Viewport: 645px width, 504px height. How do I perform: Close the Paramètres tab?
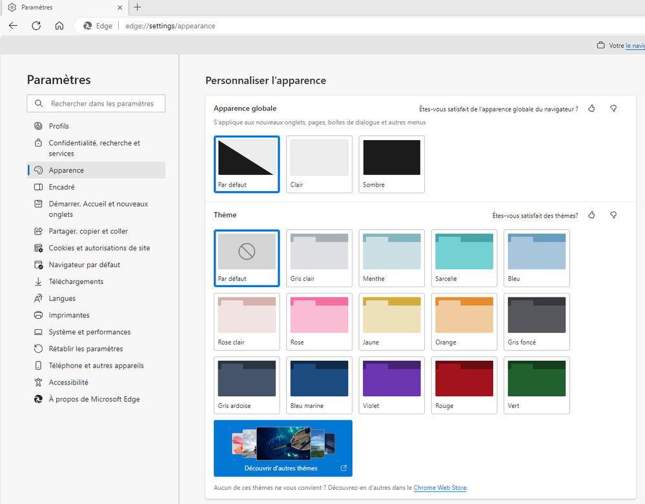coord(119,7)
